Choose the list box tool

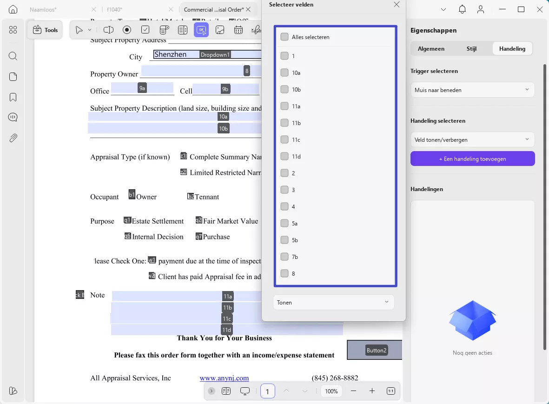point(183,30)
